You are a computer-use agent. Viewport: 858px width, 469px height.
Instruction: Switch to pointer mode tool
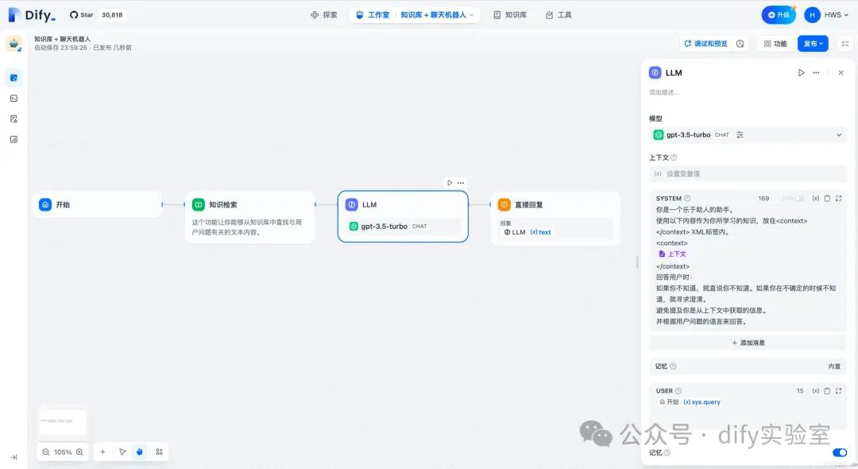pyautogui.click(x=122, y=452)
